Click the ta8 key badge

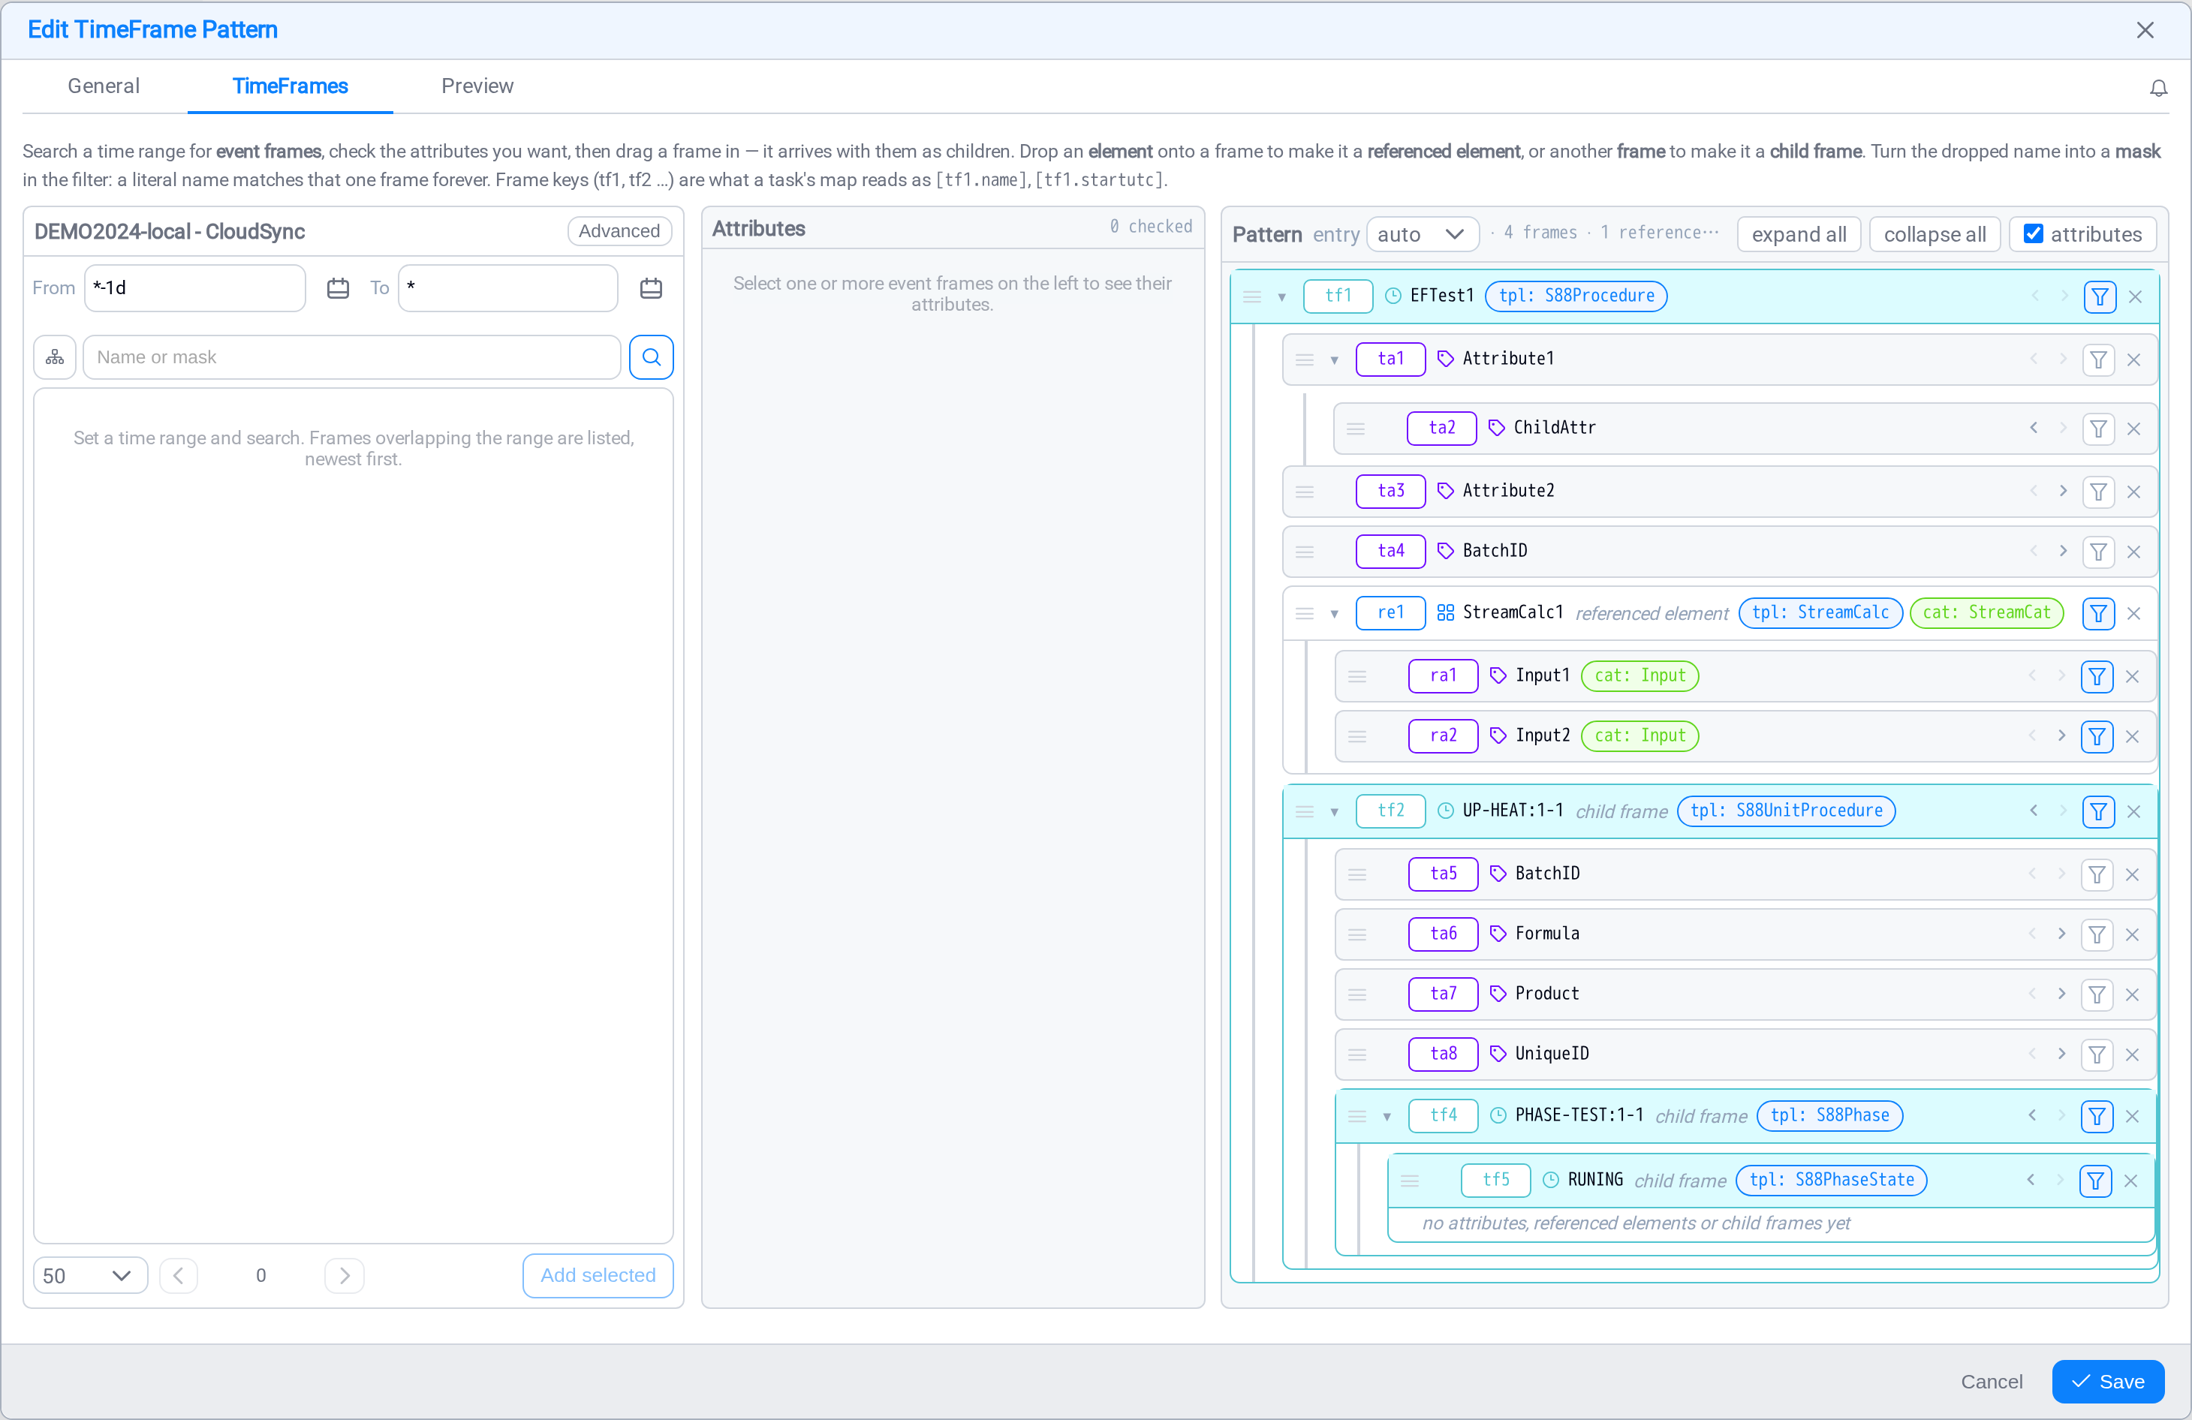coord(1444,1054)
